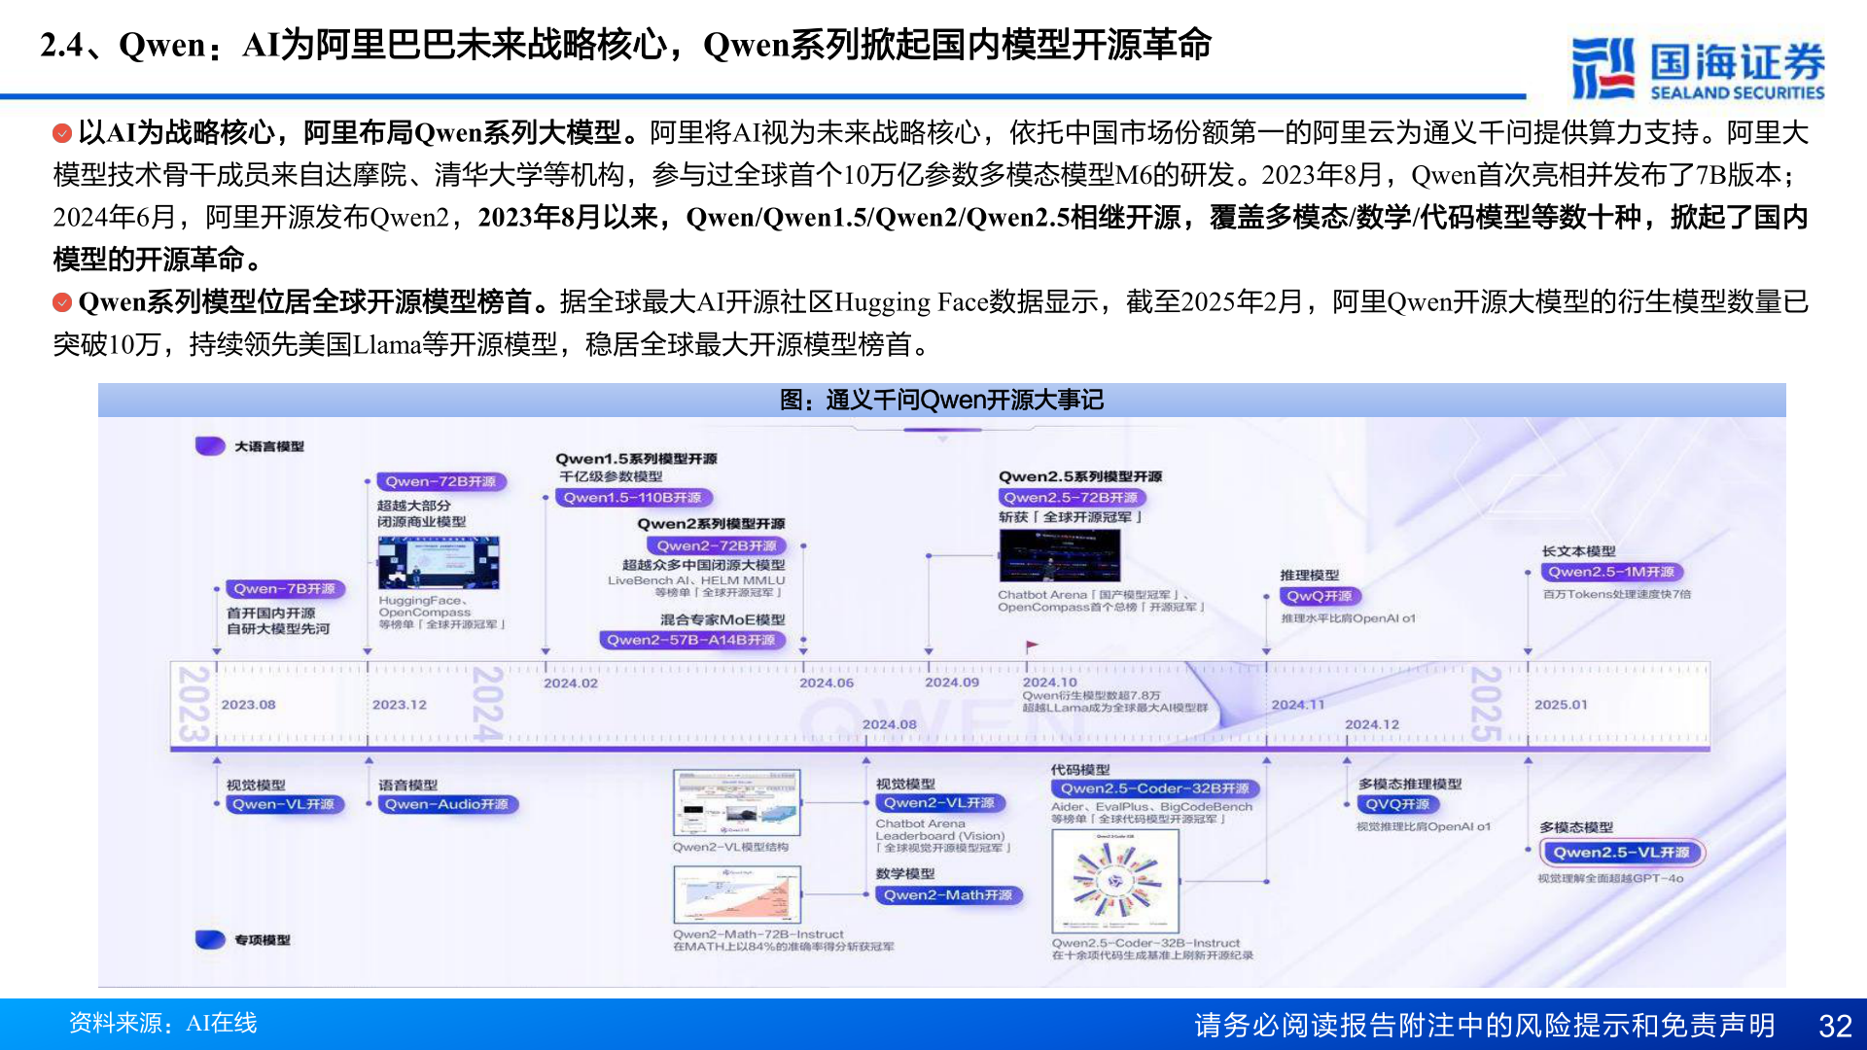Click the 语音模型 label

tap(408, 785)
